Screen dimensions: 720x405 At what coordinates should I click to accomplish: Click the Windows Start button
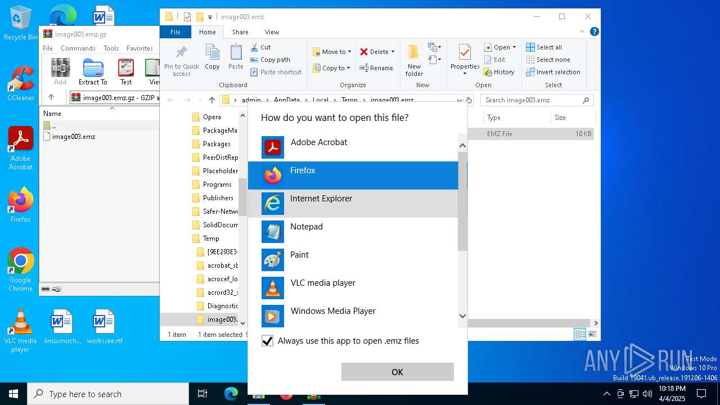coord(13,394)
